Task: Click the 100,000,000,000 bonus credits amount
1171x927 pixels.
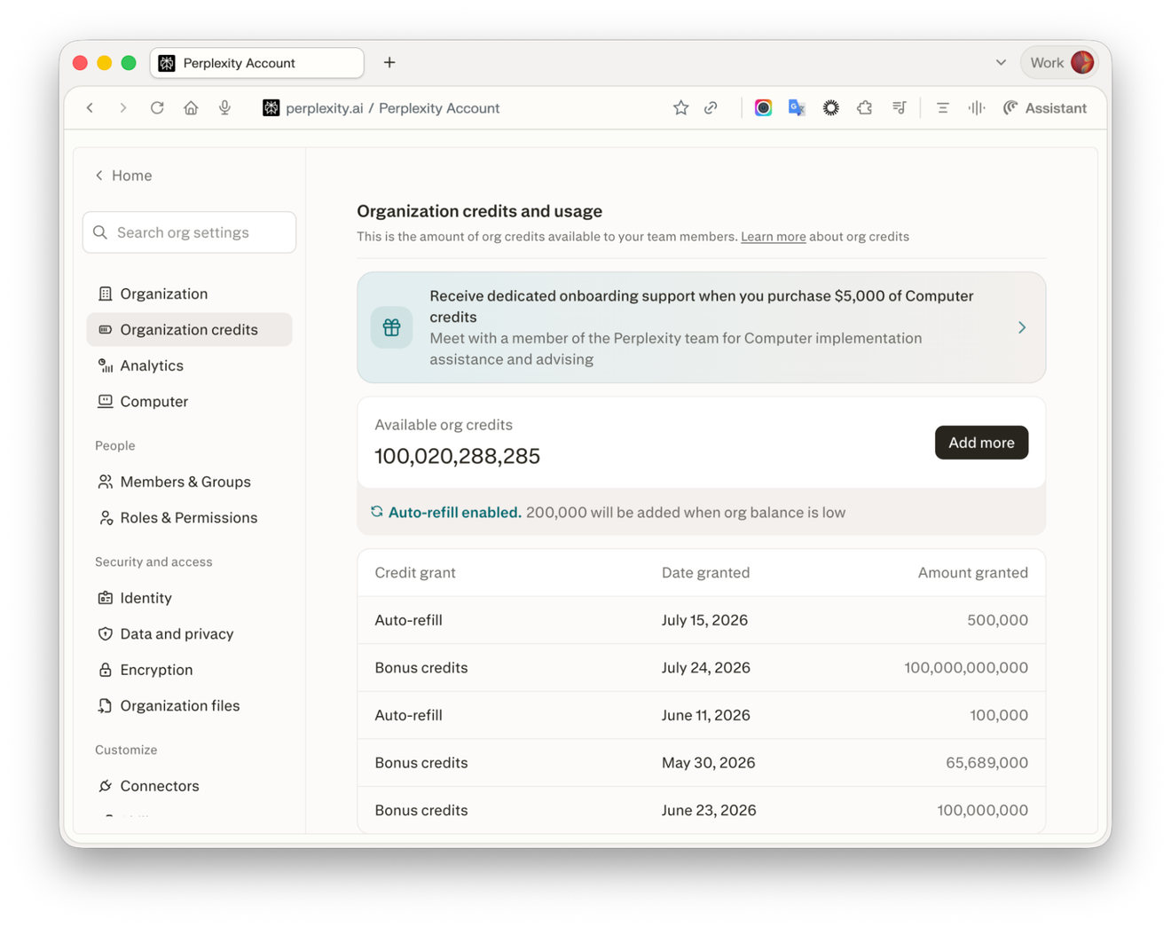Action: [966, 668]
